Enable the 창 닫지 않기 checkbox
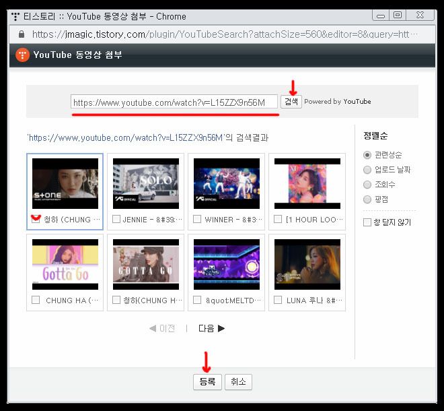 [367, 222]
